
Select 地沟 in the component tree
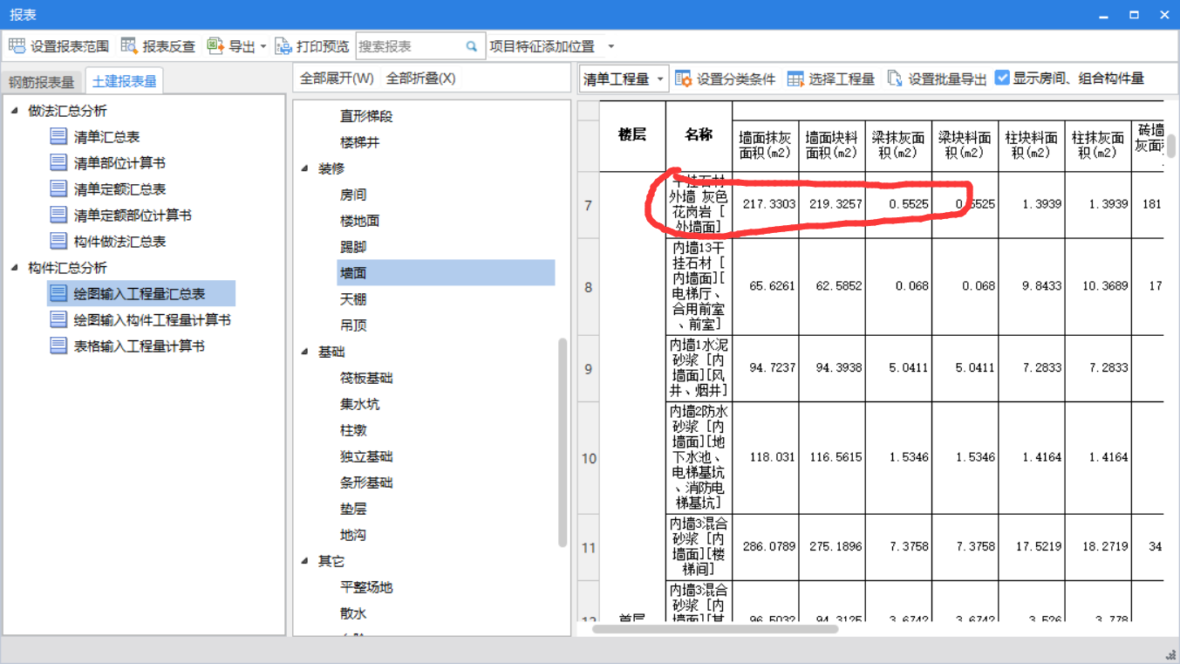pyautogui.click(x=353, y=535)
